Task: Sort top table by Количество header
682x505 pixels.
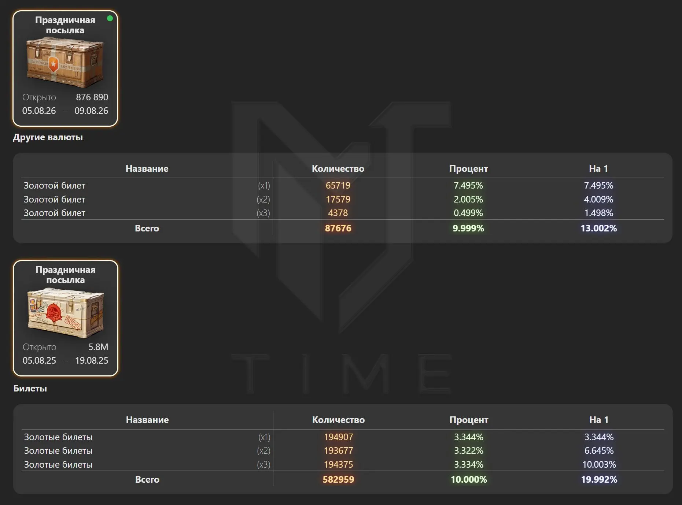Action: coord(338,169)
